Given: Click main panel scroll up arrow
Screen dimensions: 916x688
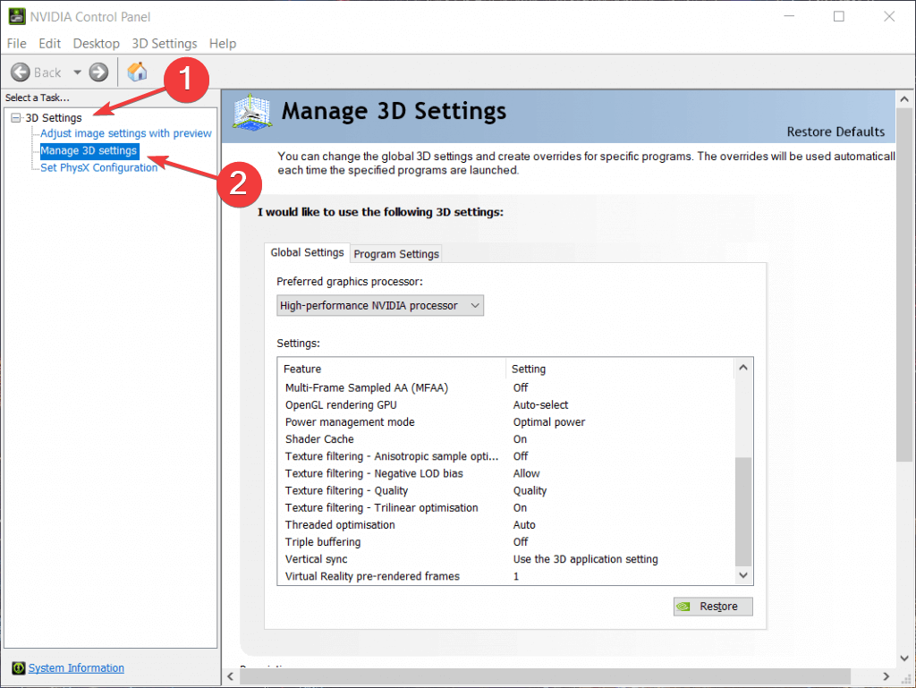Looking at the screenshot, I should click(x=904, y=99).
